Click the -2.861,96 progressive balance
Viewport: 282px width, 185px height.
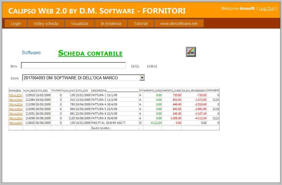[x=200, y=109]
